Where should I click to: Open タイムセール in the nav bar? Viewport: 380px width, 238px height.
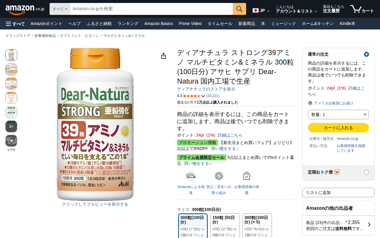click(x=220, y=24)
